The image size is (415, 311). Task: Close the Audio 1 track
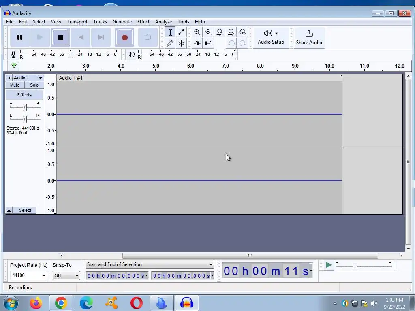[9, 78]
